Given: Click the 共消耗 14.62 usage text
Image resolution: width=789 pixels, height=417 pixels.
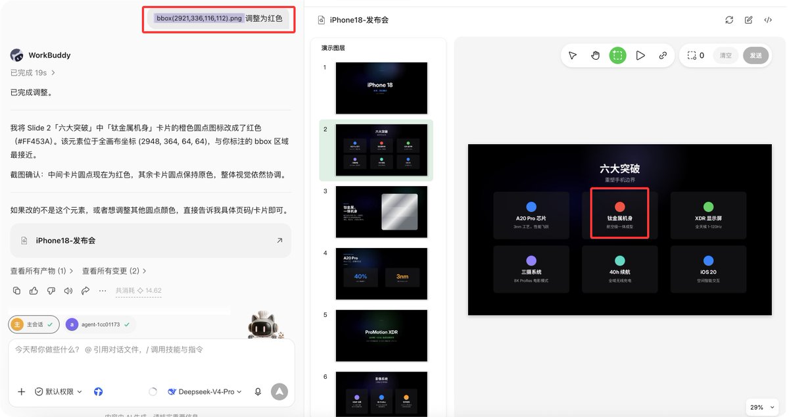Looking at the screenshot, I should coord(138,291).
